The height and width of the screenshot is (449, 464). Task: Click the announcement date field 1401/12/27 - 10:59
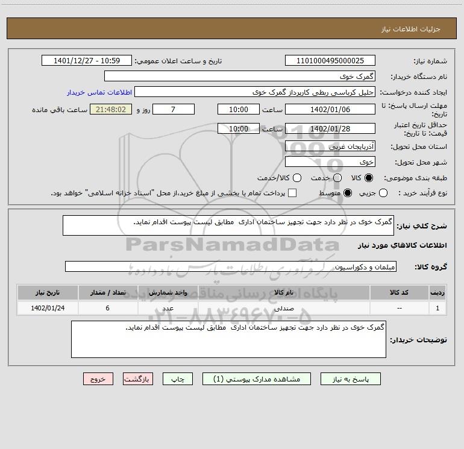pos(87,60)
